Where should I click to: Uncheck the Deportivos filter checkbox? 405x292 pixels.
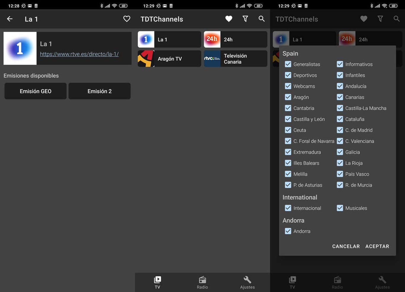[288, 75]
